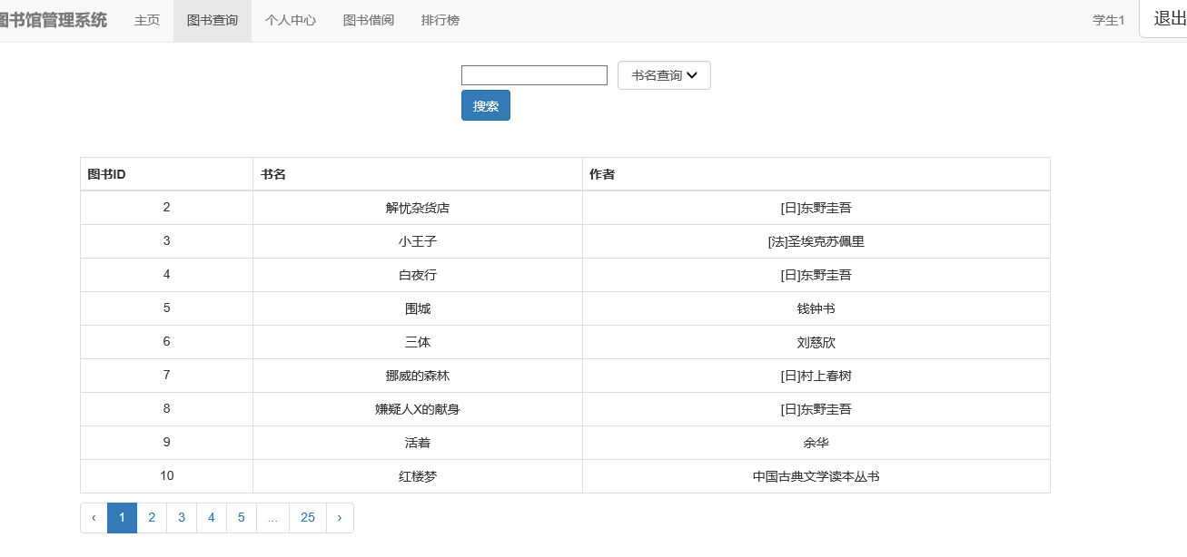Image resolution: width=1187 pixels, height=557 pixels.
Task: Select book title 围城
Action: point(418,308)
